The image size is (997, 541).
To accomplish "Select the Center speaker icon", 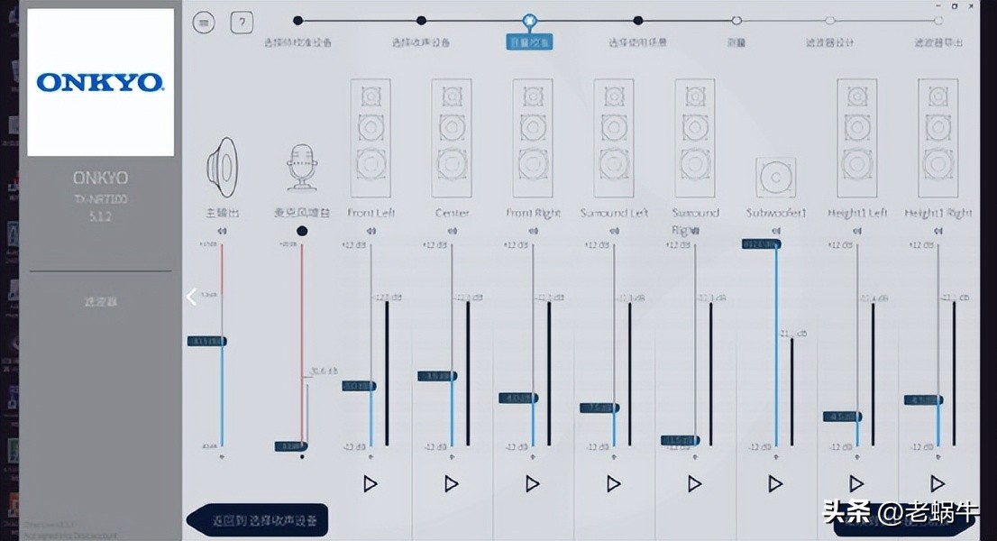I will tap(452, 138).
